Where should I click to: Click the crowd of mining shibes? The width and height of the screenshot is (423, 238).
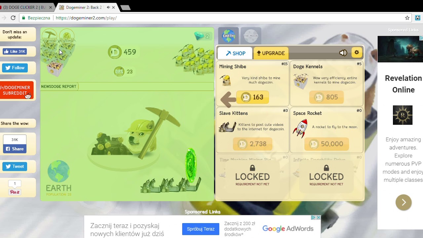(194, 59)
